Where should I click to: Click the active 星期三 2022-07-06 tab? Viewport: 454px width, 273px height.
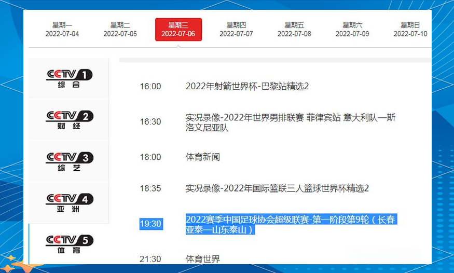[178, 30]
